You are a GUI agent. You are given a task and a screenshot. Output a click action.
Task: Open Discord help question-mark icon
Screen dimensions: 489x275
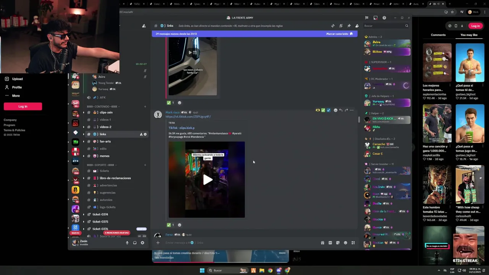point(384,18)
